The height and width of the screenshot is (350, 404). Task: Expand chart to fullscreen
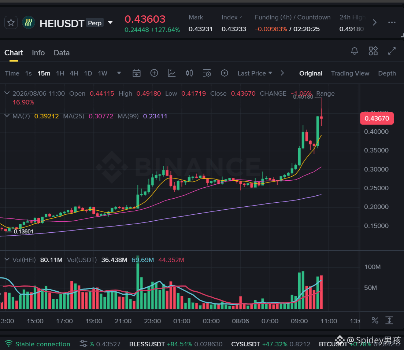[x=392, y=51]
